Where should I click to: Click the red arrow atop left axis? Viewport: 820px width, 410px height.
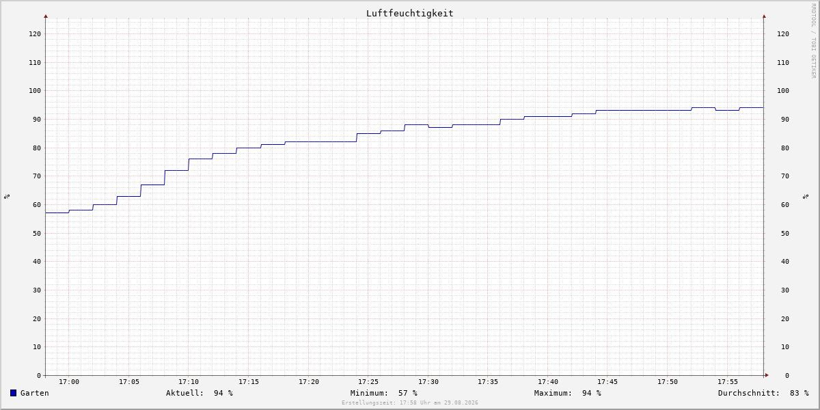point(46,16)
